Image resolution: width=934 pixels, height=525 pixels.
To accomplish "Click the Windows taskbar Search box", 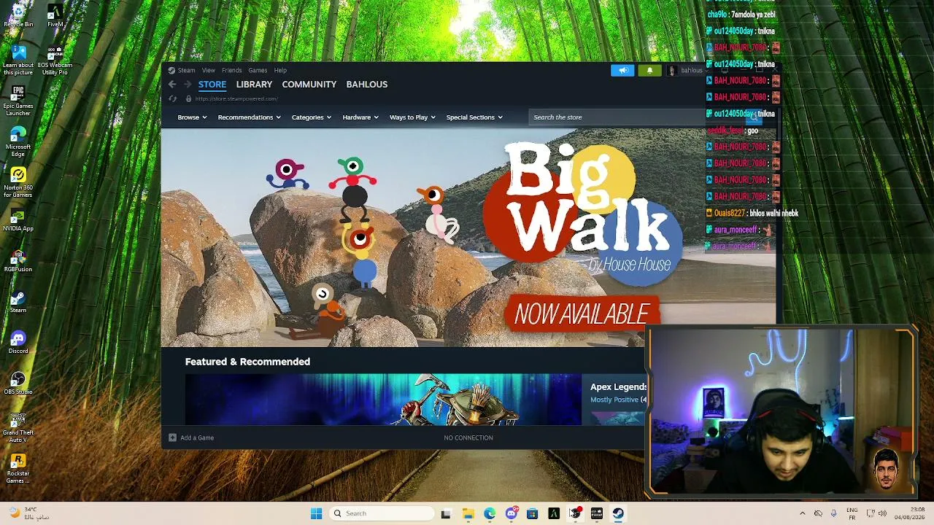I will point(382,513).
